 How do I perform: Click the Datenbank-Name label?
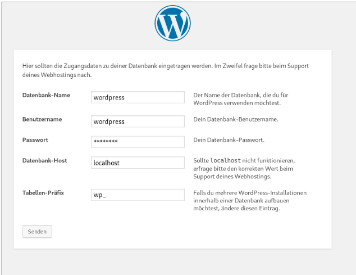[46, 95]
